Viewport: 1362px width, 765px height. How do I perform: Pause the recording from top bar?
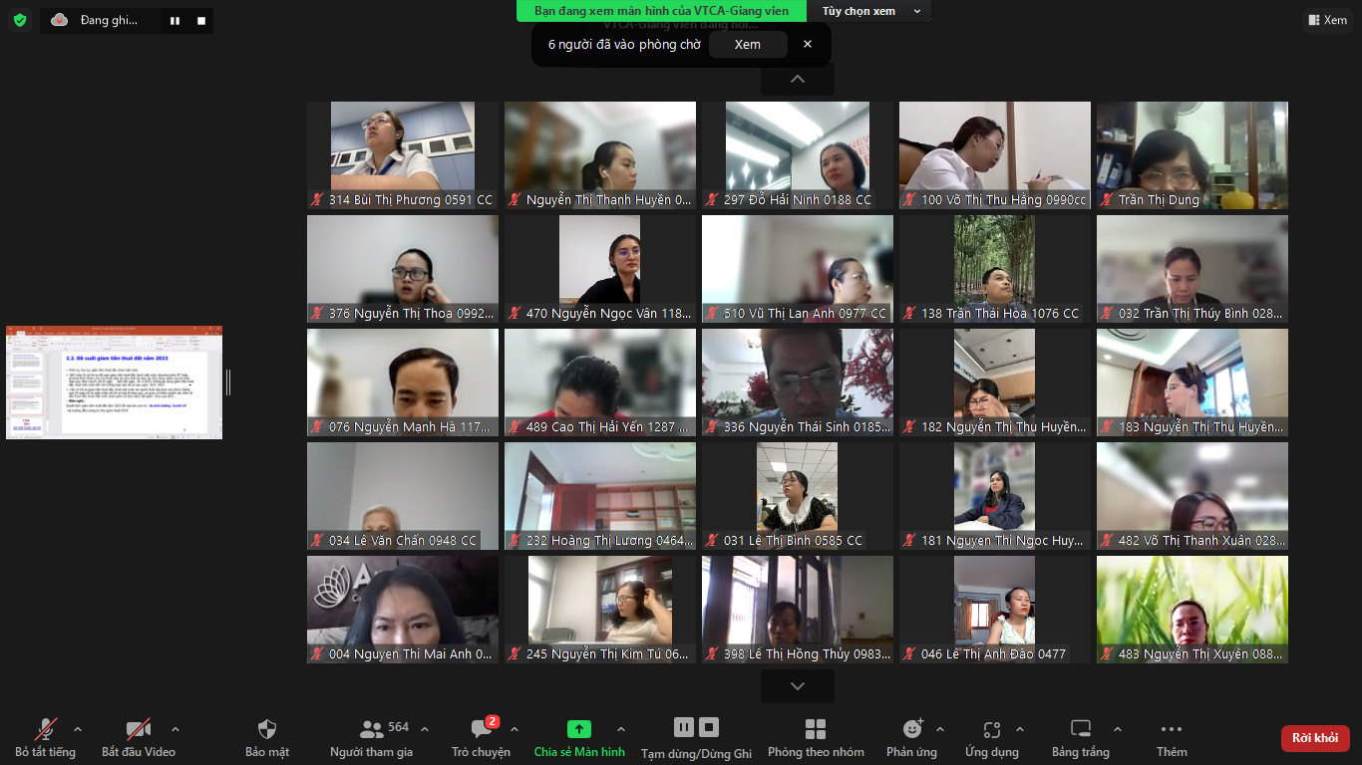click(x=174, y=20)
